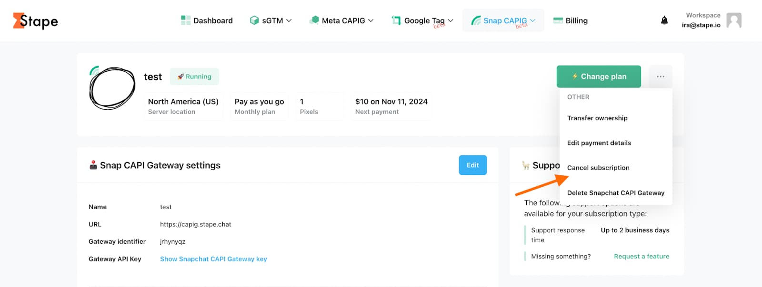
Task: Choose Delete Snapchat CAPI Gateway
Action: pos(616,193)
